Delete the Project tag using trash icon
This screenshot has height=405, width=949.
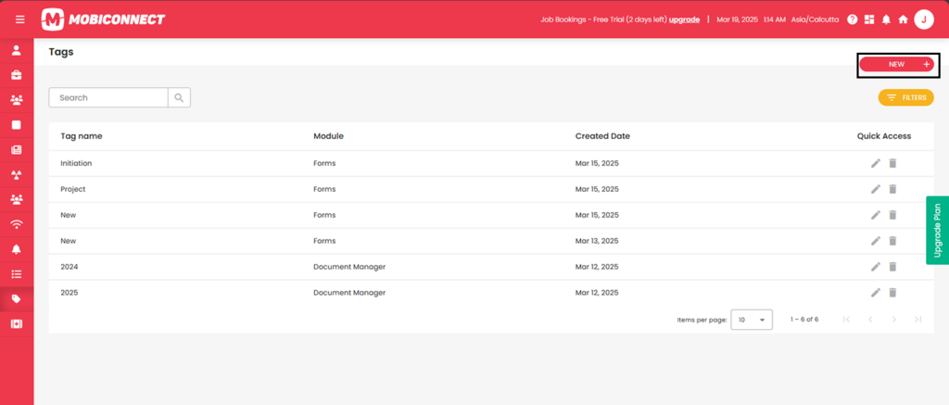click(x=892, y=189)
